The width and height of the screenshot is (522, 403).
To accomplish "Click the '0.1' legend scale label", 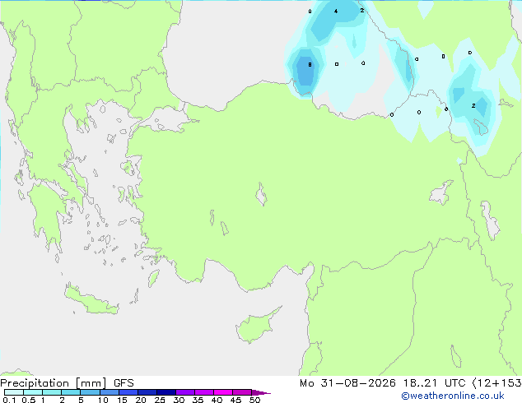I will click(x=9, y=400).
